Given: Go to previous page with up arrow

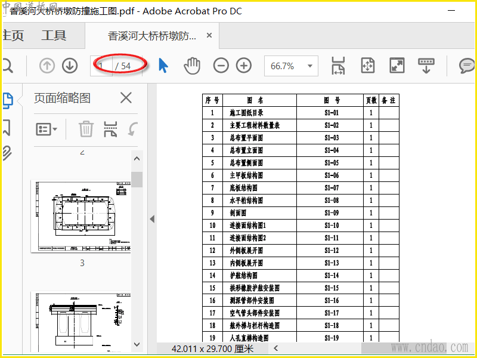Looking at the screenshot, I should [47, 66].
